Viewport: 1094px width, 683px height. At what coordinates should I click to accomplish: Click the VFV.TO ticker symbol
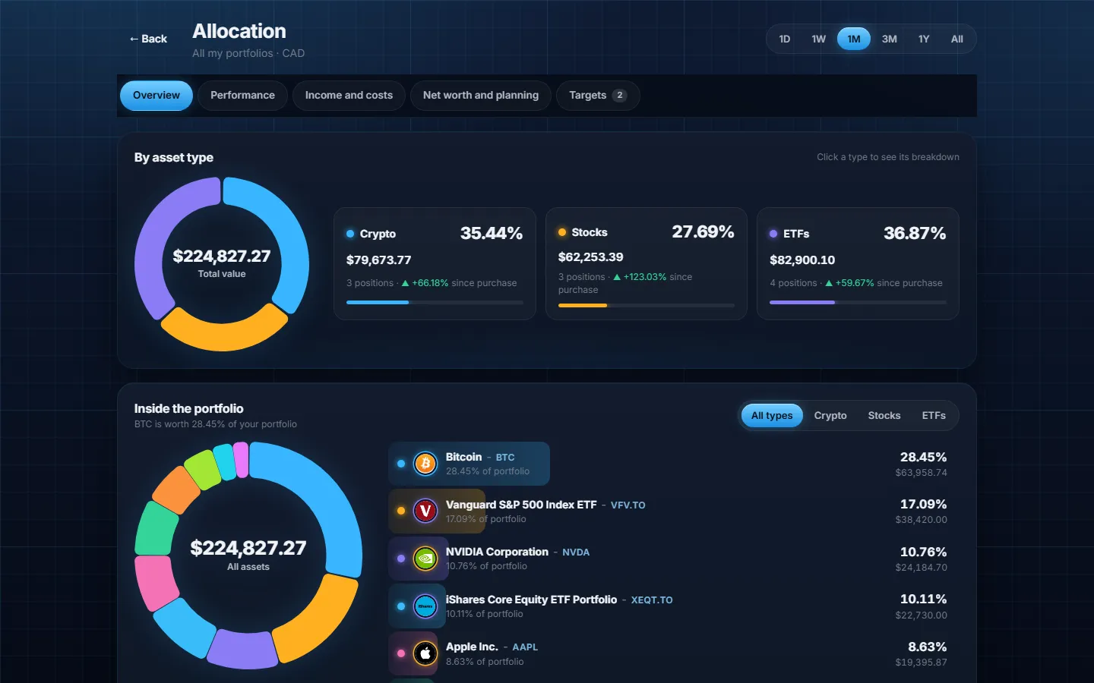[628, 505]
